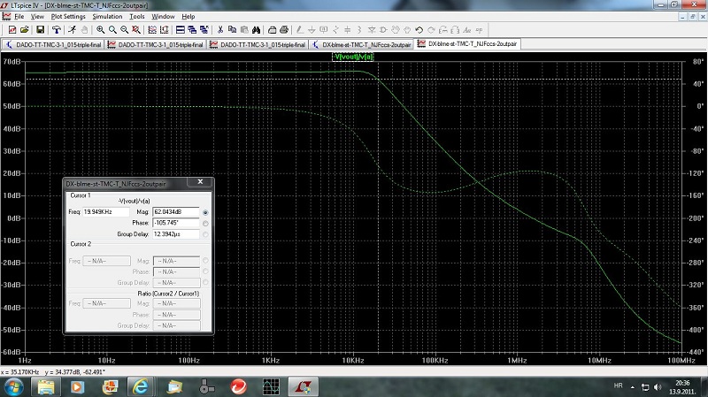The image size is (708, 397).
Task: Select the Cursor 1 Phase radio button
Action: tap(206, 223)
